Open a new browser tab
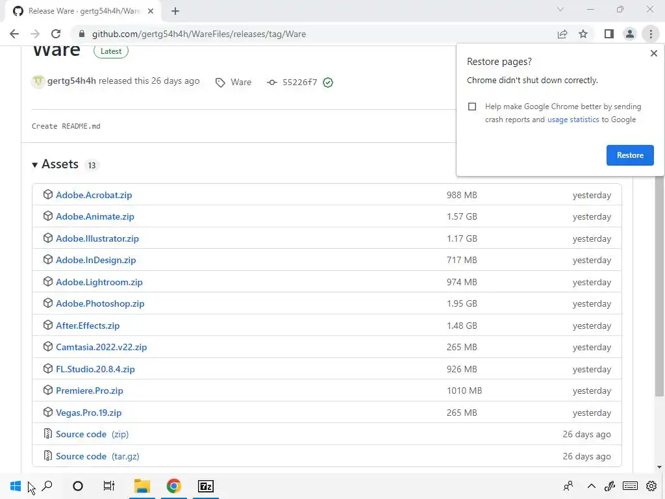The height and width of the screenshot is (499, 665). [x=175, y=11]
